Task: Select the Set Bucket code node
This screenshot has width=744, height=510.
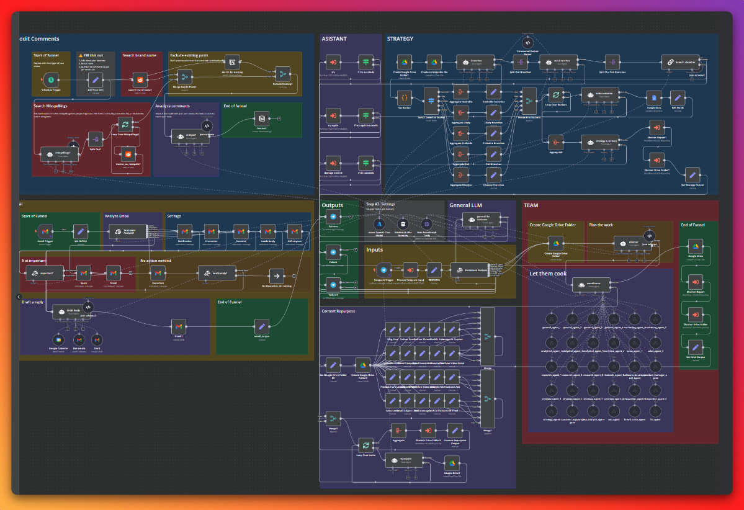Action: point(405,97)
